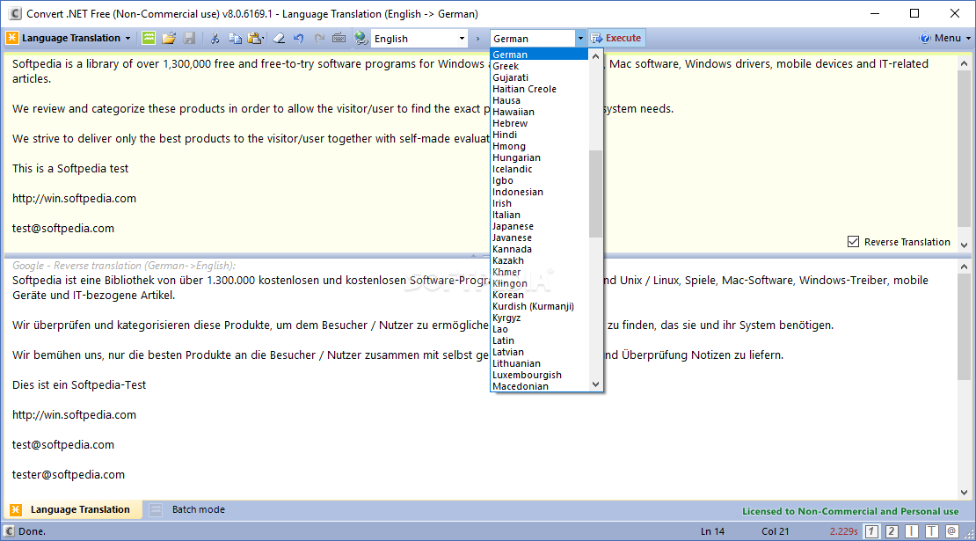The image size is (976, 541).
Task: Click the 'Col 21' status bar entry
Action: pyautogui.click(x=775, y=531)
